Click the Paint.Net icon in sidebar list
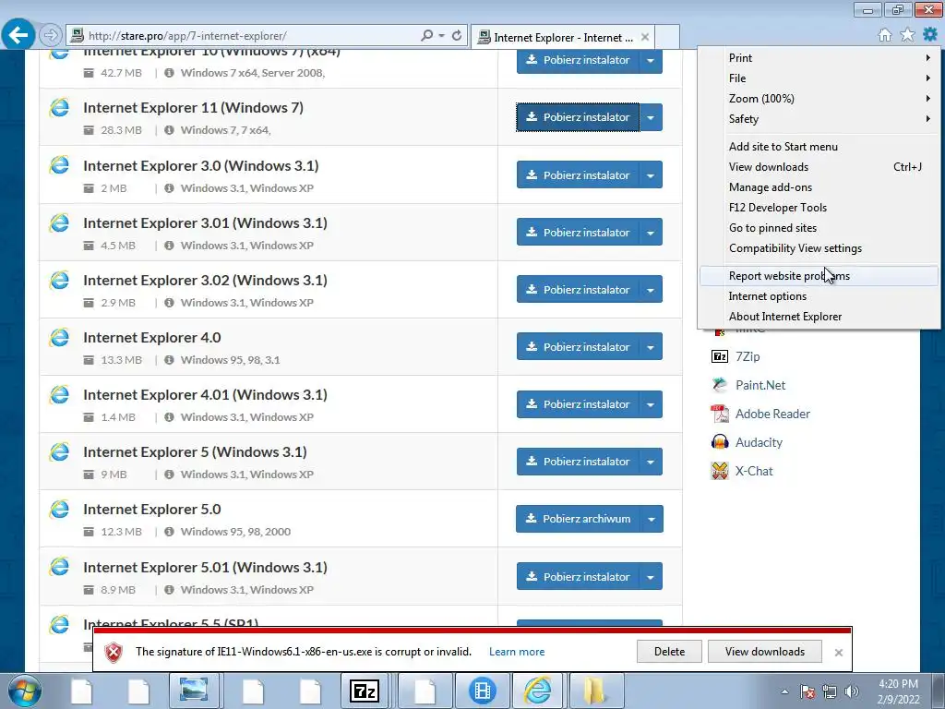The image size is (945, 709). tap(720, 385)
